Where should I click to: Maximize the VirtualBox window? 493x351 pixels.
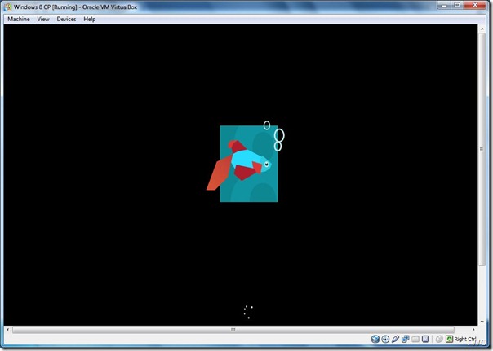pos(457,5)
